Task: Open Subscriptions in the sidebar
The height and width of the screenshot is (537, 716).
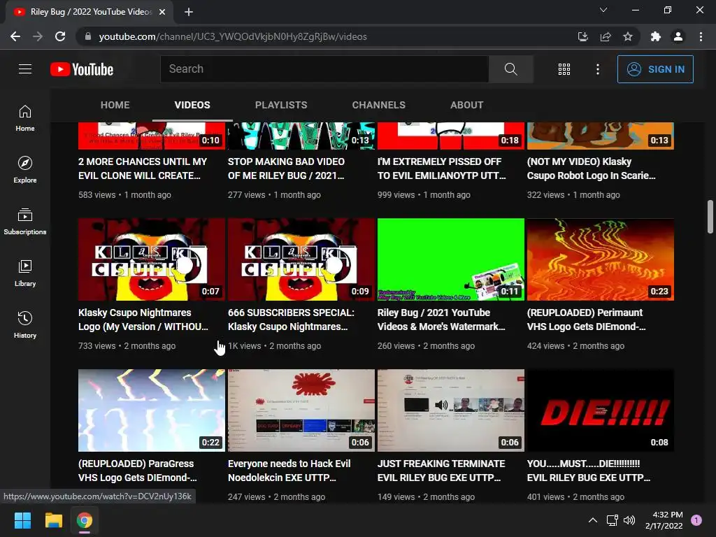Action: (x=25, y=222)
